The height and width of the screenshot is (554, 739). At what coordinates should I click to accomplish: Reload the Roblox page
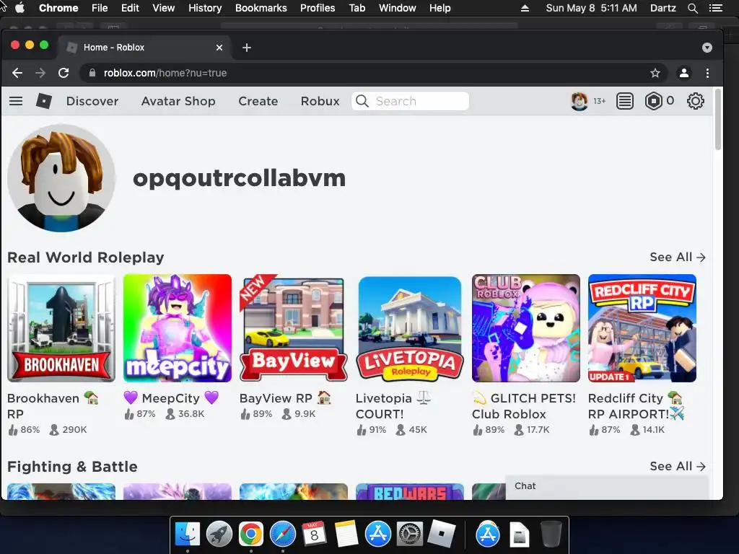click(x=64, y=73)
